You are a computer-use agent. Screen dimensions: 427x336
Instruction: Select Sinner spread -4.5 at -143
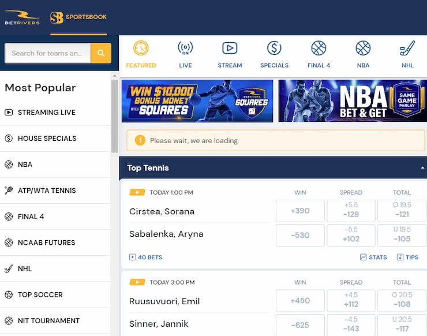point(351,325)
